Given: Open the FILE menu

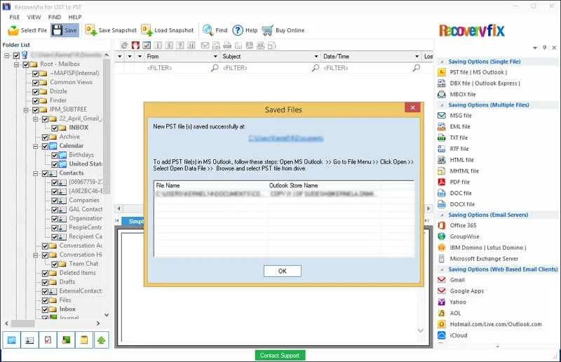Looking at the screenshot, I should point(15,17).
